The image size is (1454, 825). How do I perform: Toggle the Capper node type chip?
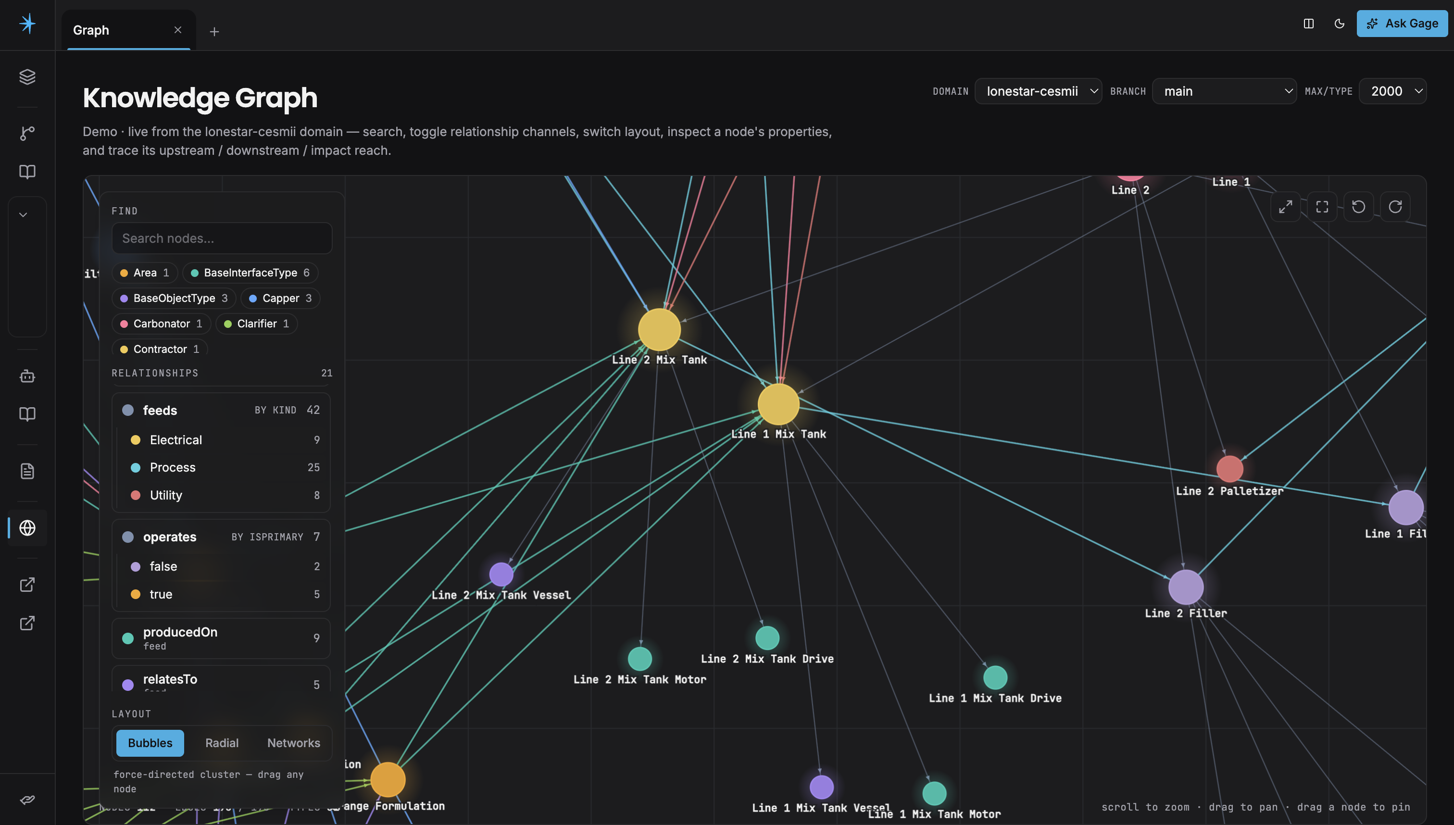[280, 298]
